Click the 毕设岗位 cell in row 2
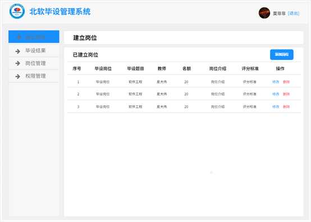311x222 pixels. coord(103,94)
